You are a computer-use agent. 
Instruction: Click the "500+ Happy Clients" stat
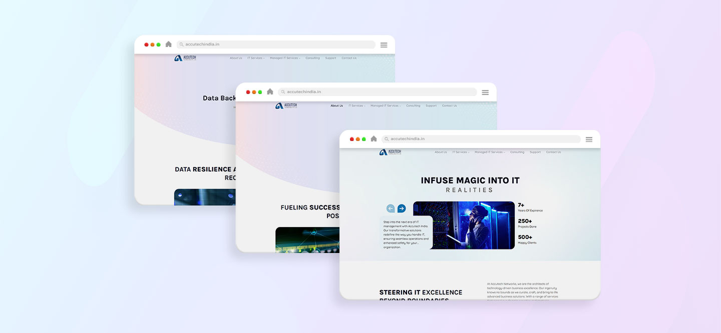[527, 239]
